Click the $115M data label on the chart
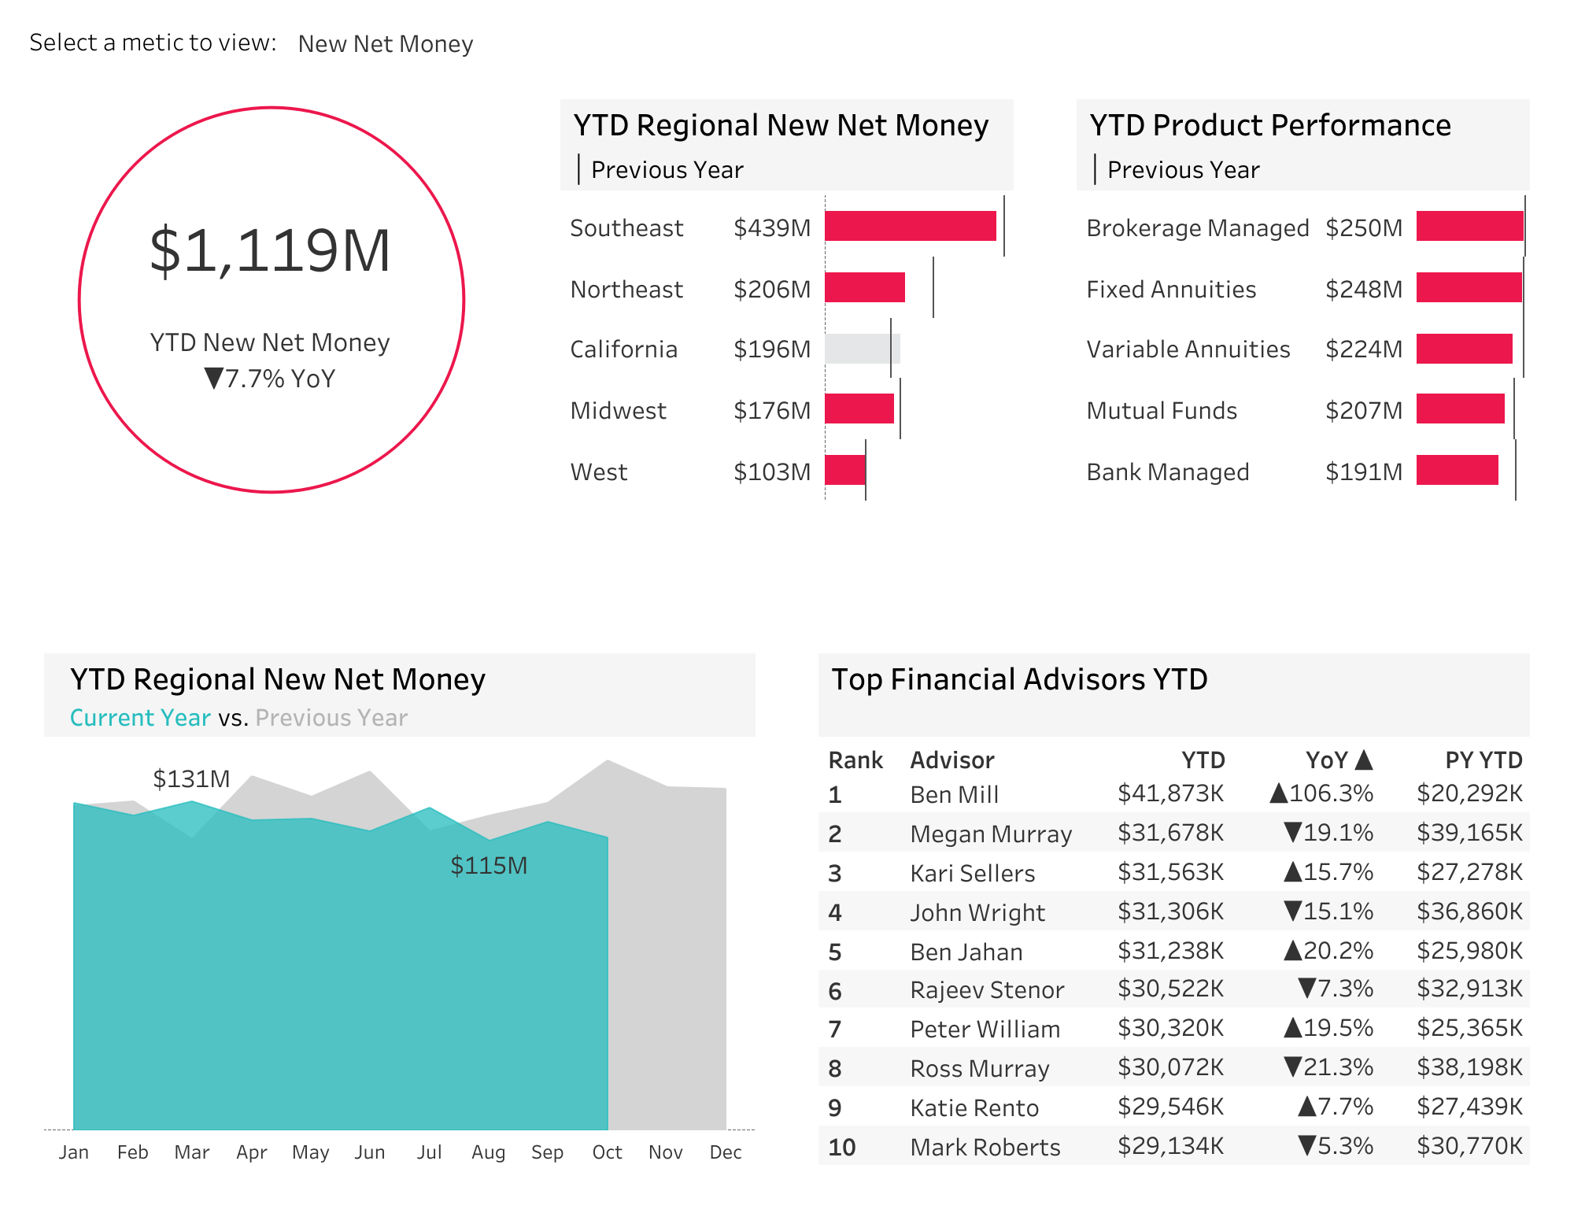The width and height of the screenshot is (1574, 1209). click(x=489, y=866)
